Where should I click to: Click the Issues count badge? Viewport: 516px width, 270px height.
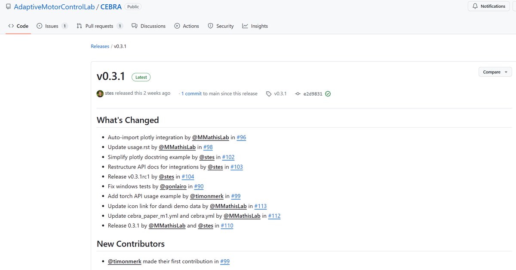64,26
